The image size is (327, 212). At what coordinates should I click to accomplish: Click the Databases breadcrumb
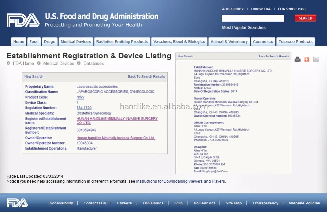tap(94, 63)
